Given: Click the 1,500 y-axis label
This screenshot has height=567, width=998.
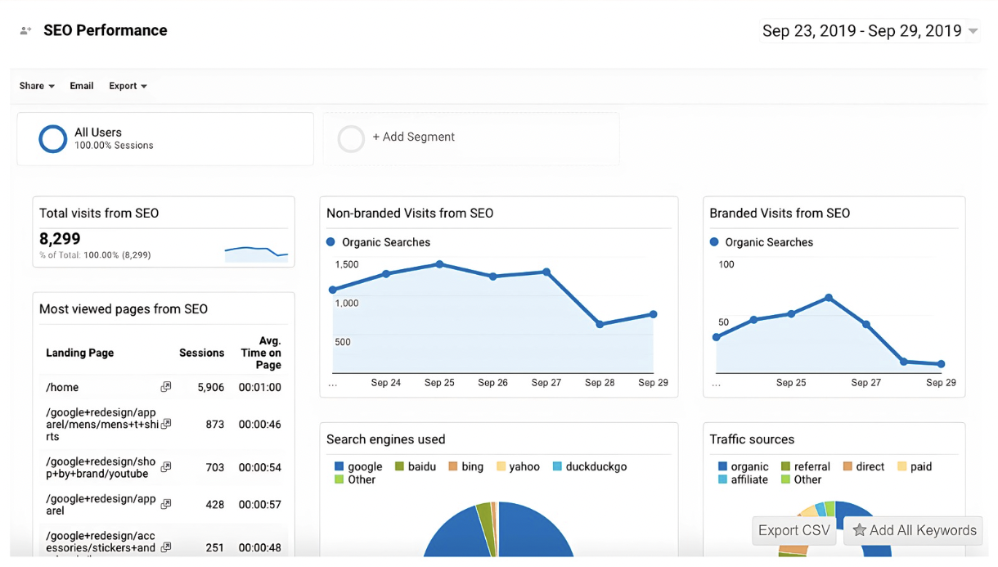Looking at the screenshot, I should [347, 264].
